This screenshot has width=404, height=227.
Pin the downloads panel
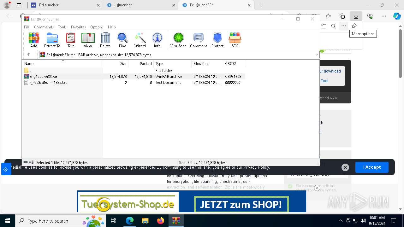[x=354, y=26]
